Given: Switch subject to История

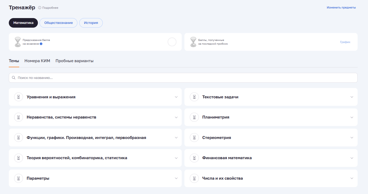Looking at the screenshot, I should click(x=91, y=23).
